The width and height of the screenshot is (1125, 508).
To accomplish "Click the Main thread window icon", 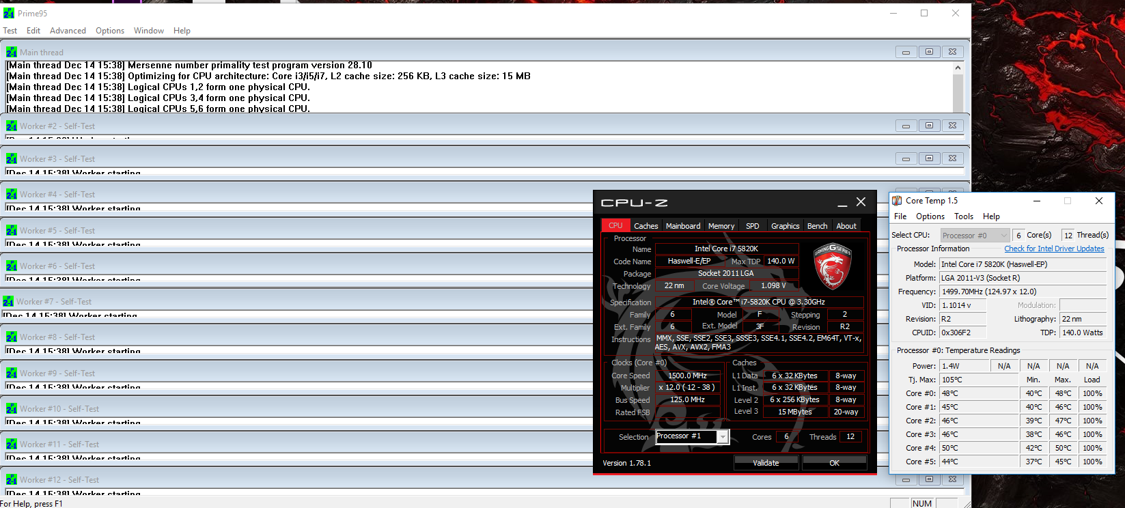I will click(12, 52).
